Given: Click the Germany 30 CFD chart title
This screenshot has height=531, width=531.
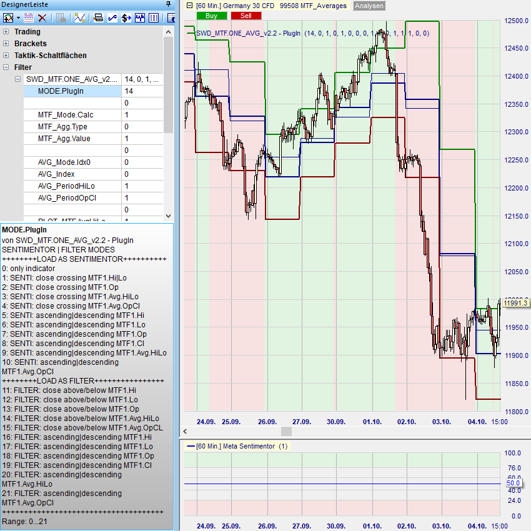Looking at the screenshot, I should (x=271, y=6).
